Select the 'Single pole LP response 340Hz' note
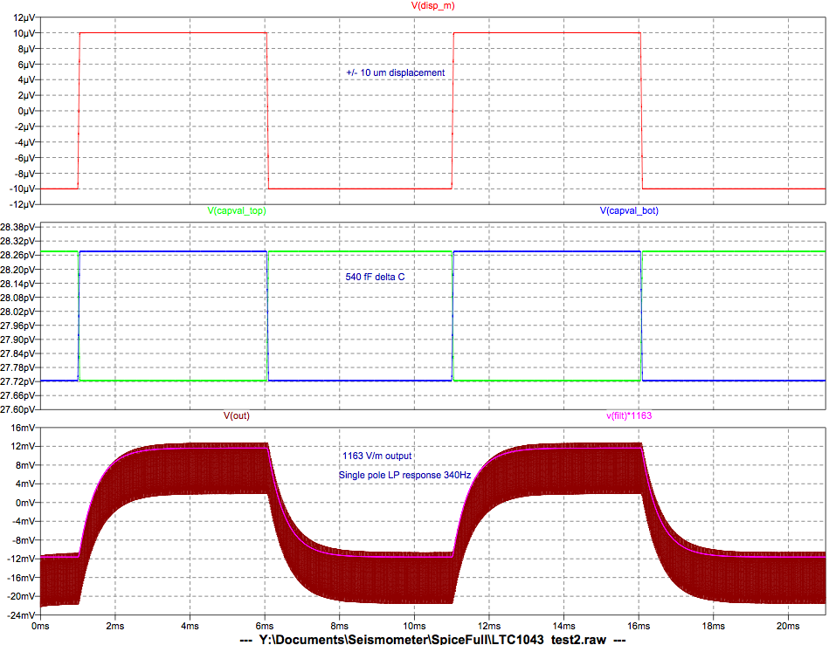This screenshot has height=645, width=836. click(404, 475)
